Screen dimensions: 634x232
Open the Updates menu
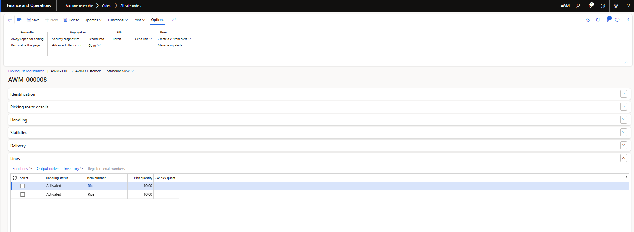pyautogui.click(x=93, y=20)
